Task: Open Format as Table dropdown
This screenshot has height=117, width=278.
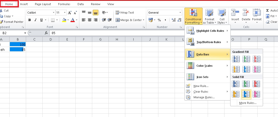Action: [209, 16]
